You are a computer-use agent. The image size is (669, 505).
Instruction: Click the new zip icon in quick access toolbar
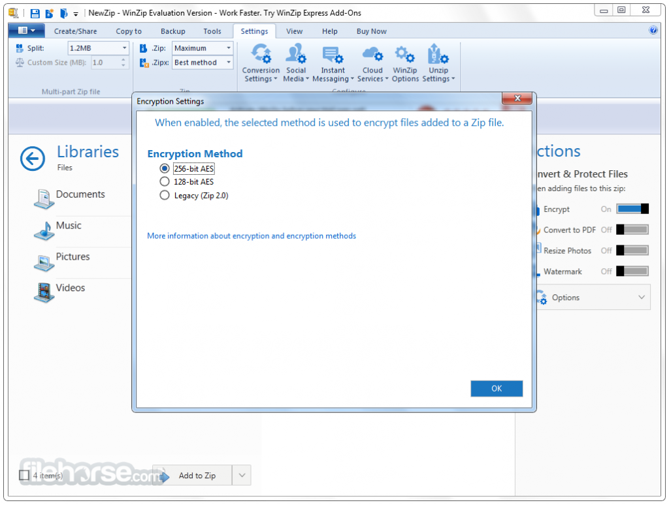click(50, 13)
